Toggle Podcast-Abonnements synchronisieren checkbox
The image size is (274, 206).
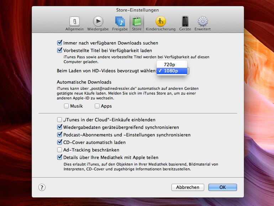[59, 135]
